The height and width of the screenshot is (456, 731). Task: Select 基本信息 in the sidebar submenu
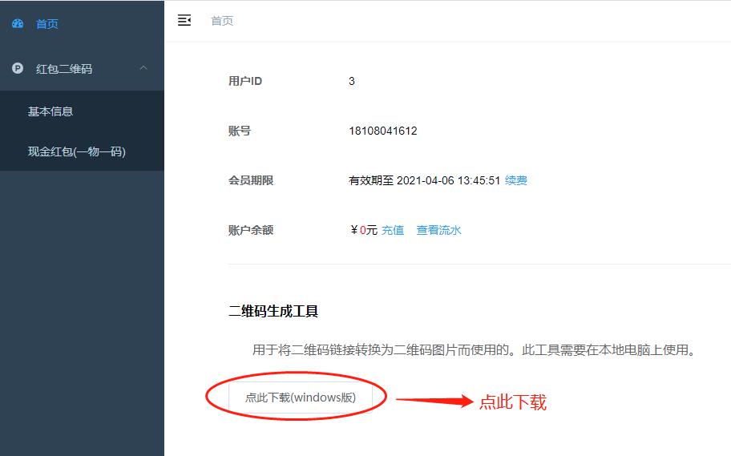(50, 111)
